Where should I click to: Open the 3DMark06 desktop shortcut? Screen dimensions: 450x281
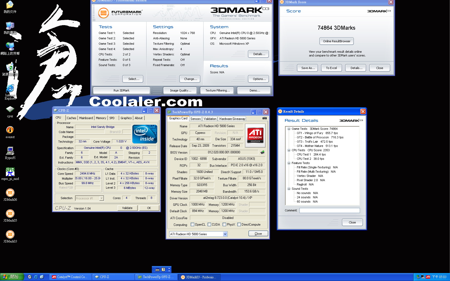pyautogui.click(x=10, y=193)
